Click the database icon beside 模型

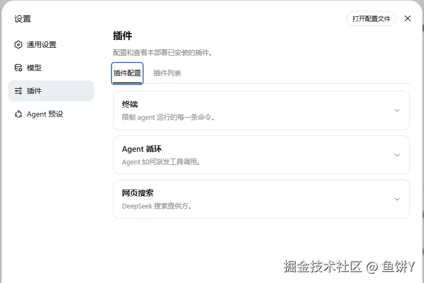[x=18, y=68]
